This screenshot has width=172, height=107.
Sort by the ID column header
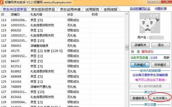(5, 15)
